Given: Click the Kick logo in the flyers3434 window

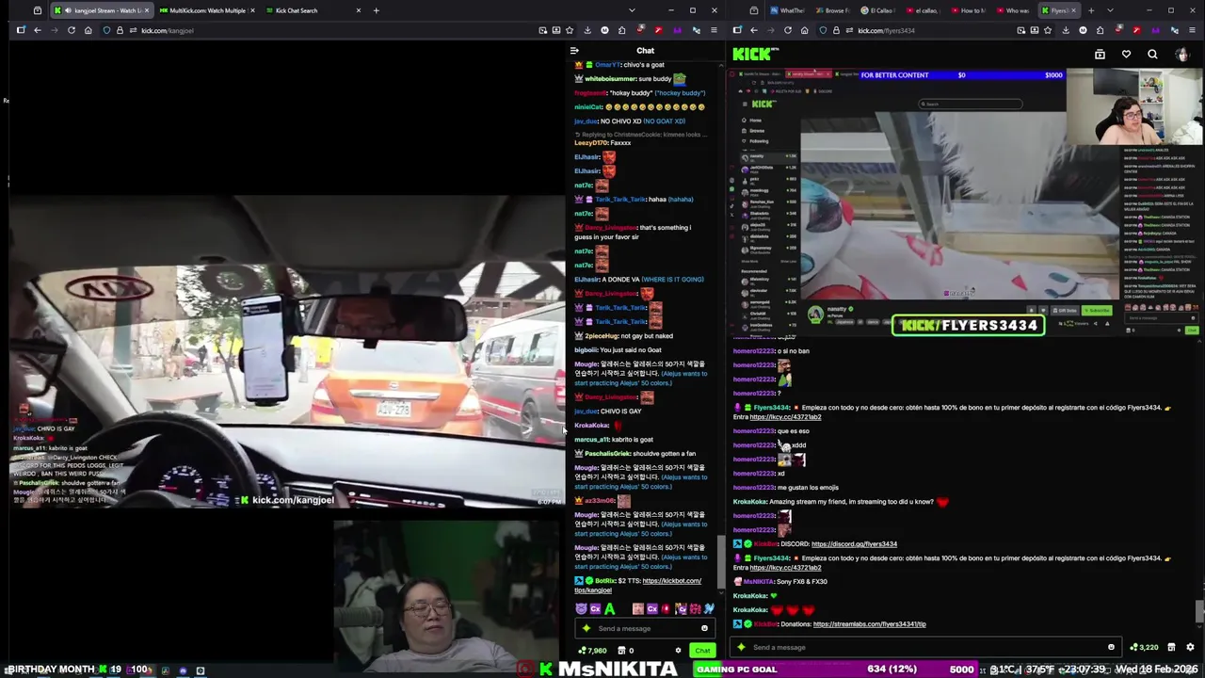Looking at the screenshot, I should pyautogui.click(x=755, y=55).
